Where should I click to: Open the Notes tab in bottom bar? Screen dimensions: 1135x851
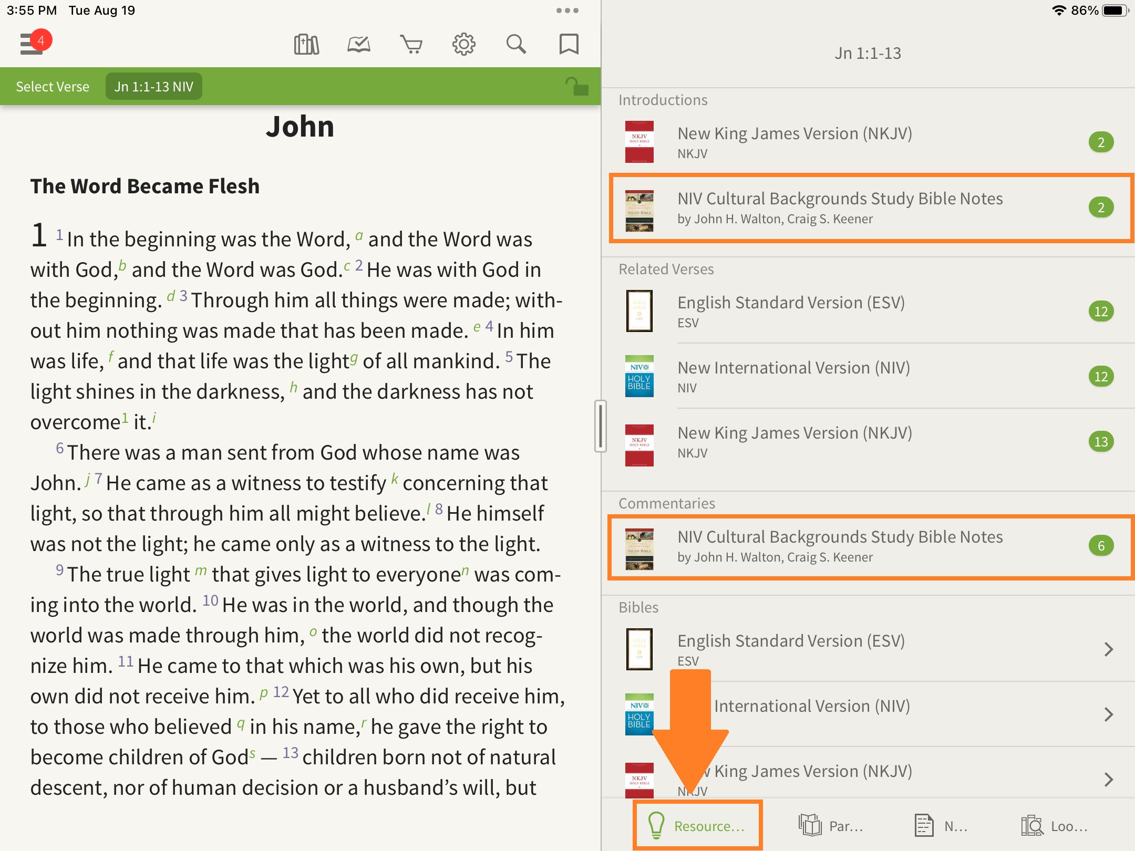[941, 826]
